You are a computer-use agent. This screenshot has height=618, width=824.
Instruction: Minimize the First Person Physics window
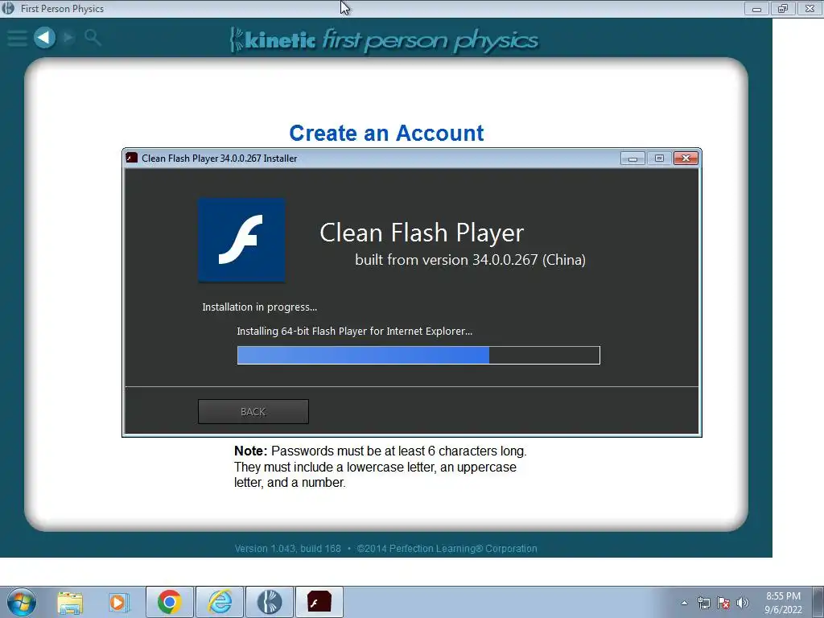pyautogui.click(x=756, y=9)
